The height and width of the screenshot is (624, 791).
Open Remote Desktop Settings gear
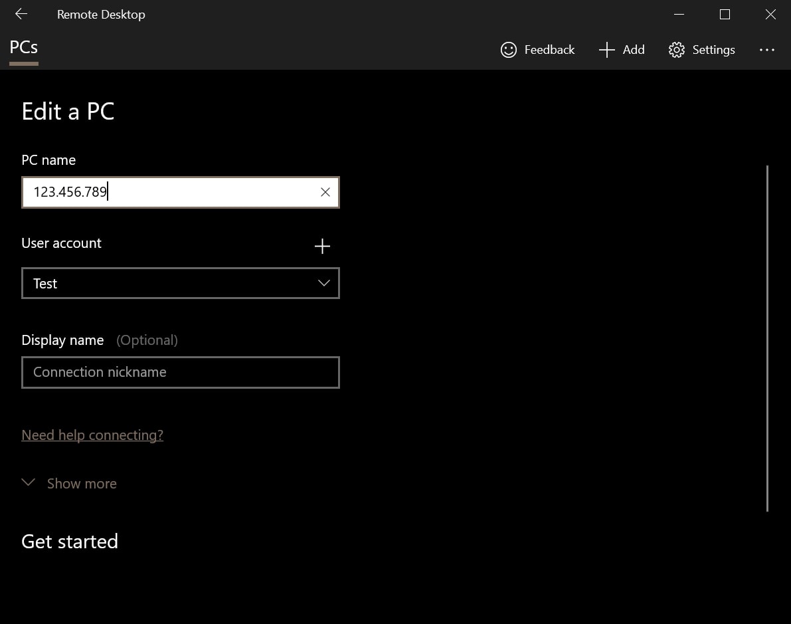pyautogui.click(x=701, y=49)
